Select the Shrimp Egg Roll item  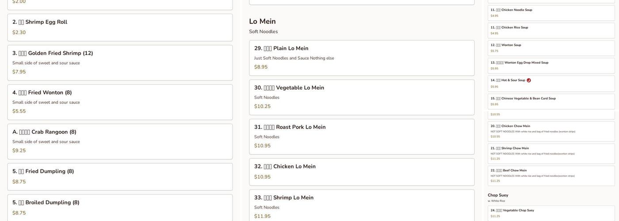(x=120, y=27)
